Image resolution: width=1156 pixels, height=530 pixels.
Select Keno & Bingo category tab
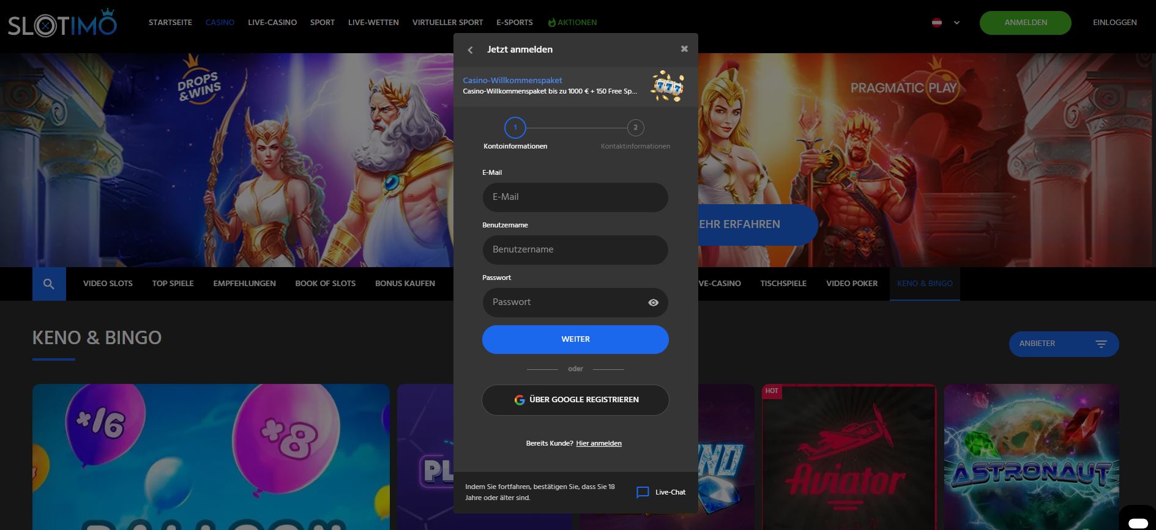point(925,284)
